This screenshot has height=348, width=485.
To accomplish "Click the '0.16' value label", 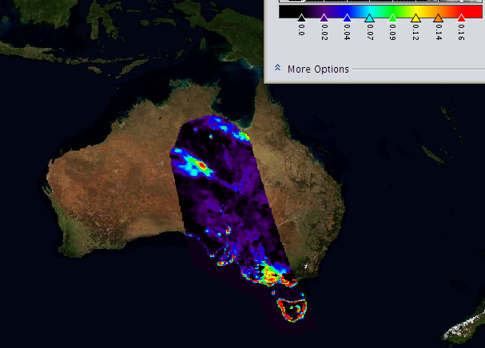I will tap(462, 32).
